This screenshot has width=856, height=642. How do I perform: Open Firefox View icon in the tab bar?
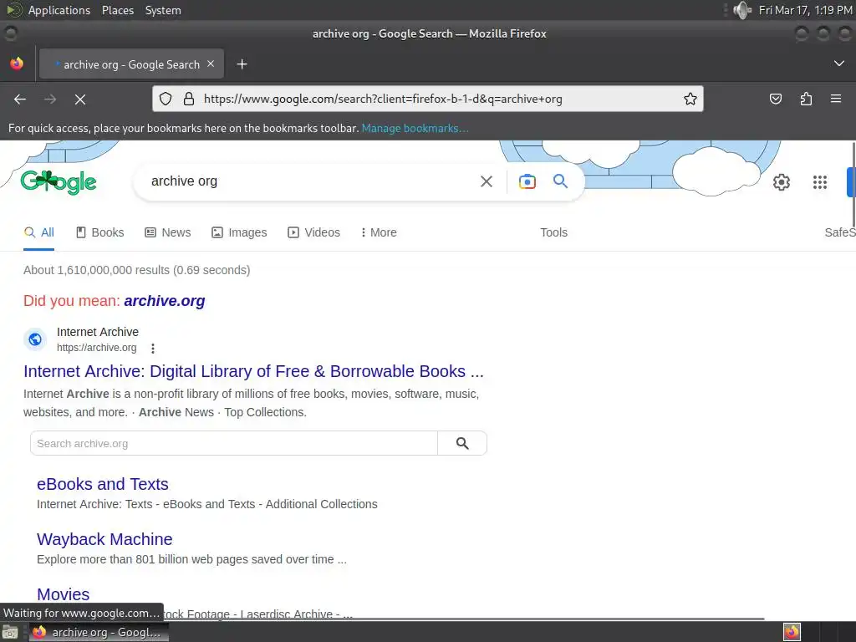click(x=17, y=64)
